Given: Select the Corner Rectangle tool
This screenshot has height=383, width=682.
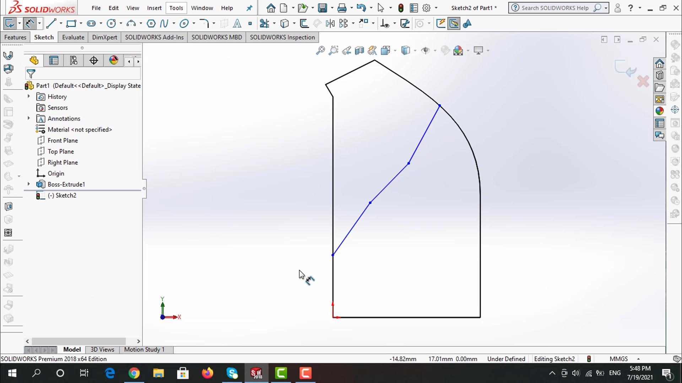Looking at the screenshot, I should click(x=71, y=24).
